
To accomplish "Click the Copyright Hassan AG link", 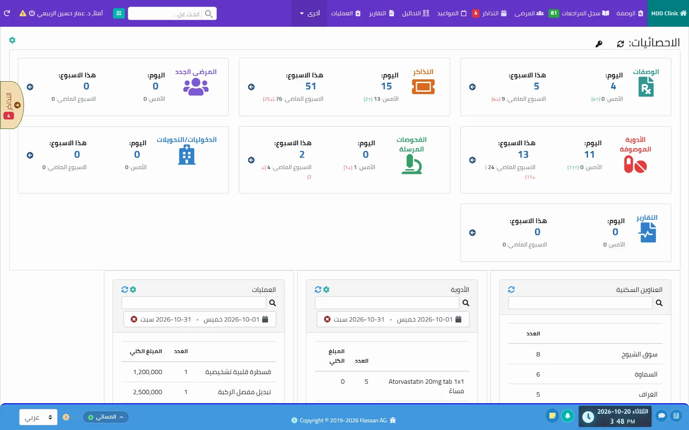I will [x=344, y=420].
